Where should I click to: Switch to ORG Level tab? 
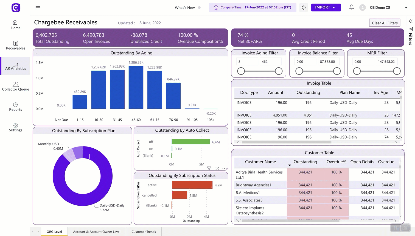[x=54, y=232]
